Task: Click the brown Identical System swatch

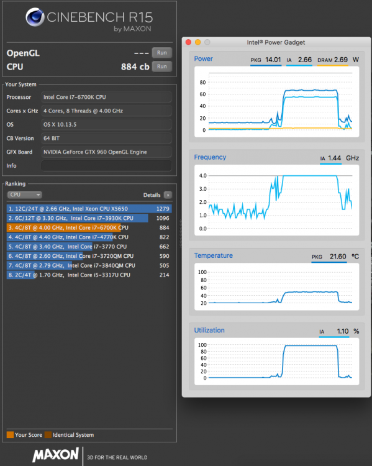Action: [48, 435]
